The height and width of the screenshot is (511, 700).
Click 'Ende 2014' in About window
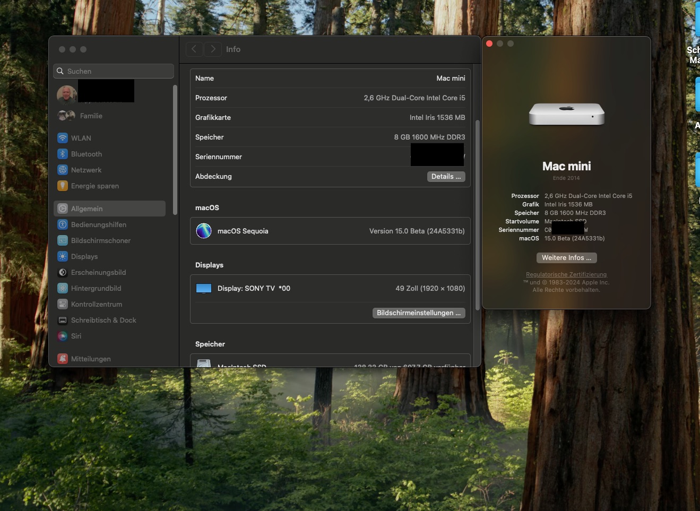point(566,178)
